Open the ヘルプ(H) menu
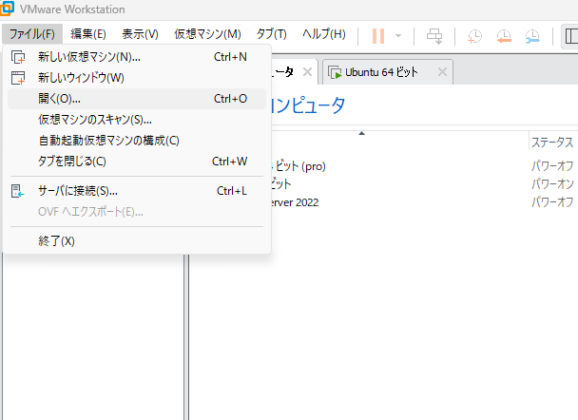This screenshot has height=420, width=578. pos(324,34)
